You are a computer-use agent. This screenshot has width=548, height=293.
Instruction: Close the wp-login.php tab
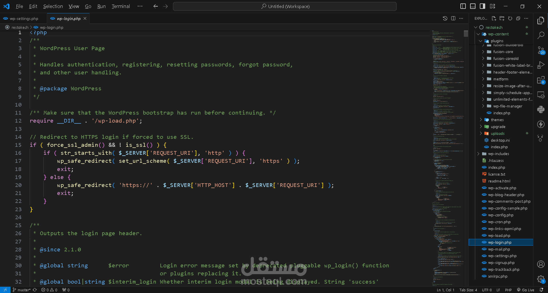(x=85, y=19)
